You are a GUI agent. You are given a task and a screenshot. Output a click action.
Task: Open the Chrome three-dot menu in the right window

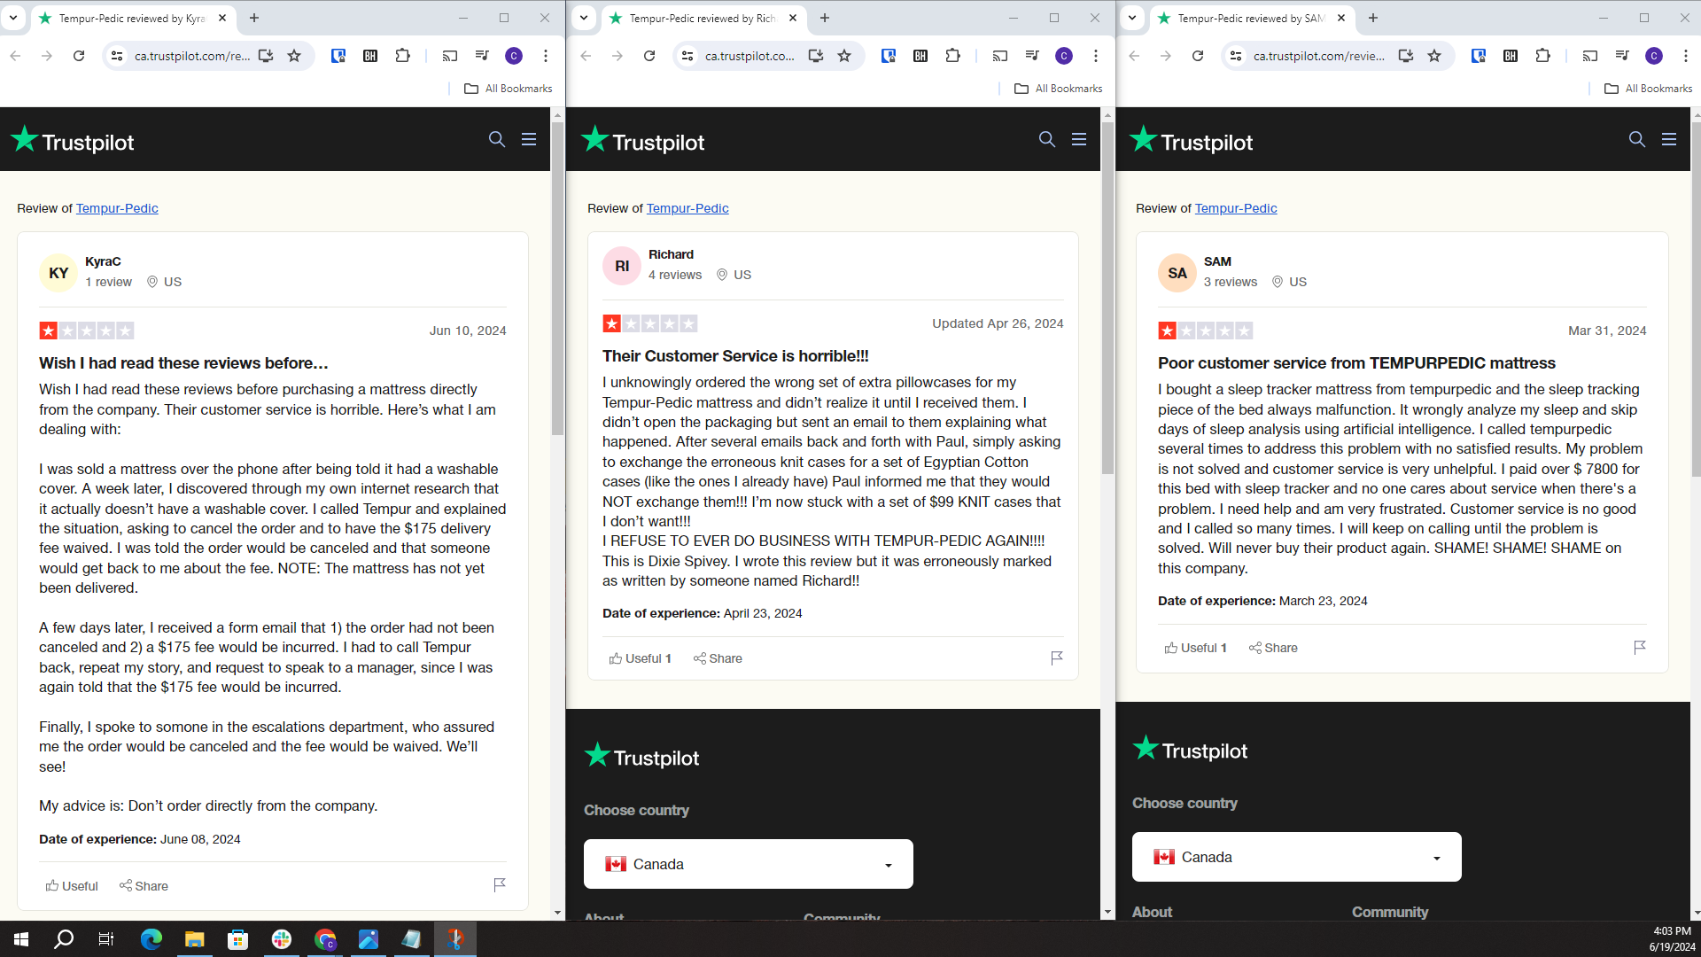point(1686,56)
